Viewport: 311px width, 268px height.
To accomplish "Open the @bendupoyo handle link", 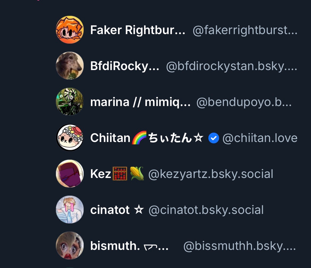I will click(x=244, y=102).
